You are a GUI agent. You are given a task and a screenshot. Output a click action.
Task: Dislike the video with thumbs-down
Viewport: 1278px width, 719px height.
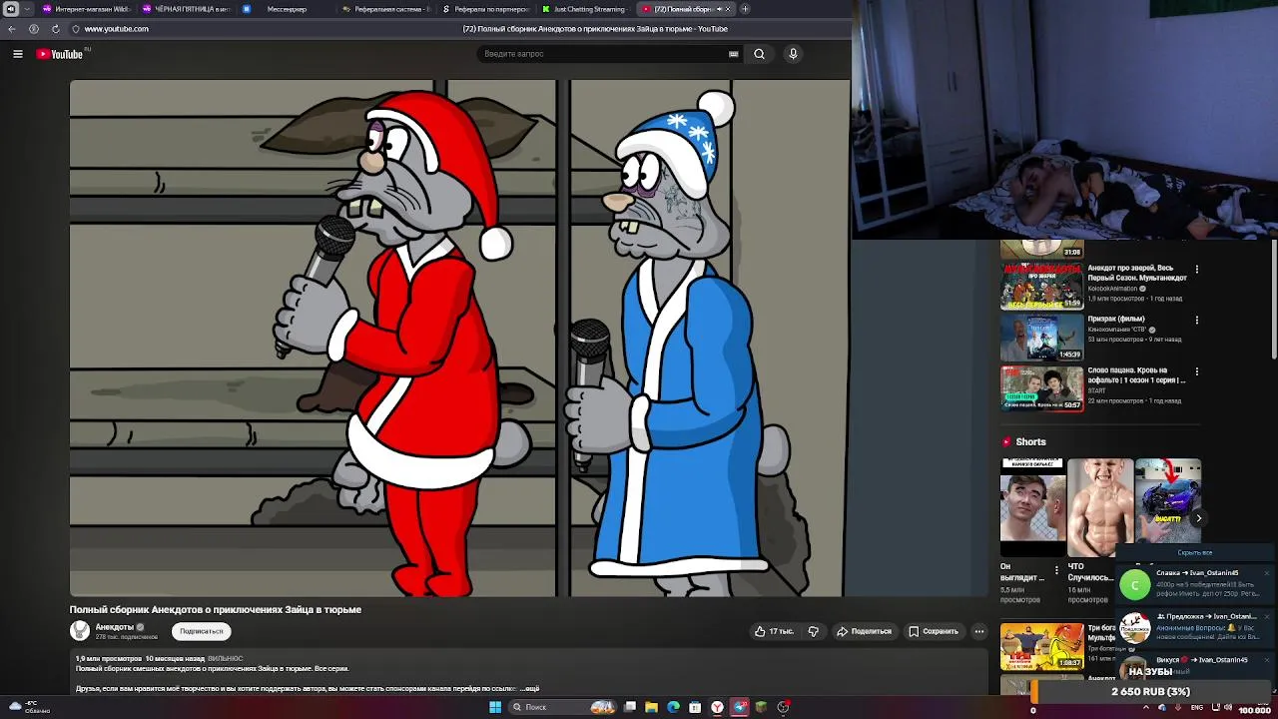point(814,631)
